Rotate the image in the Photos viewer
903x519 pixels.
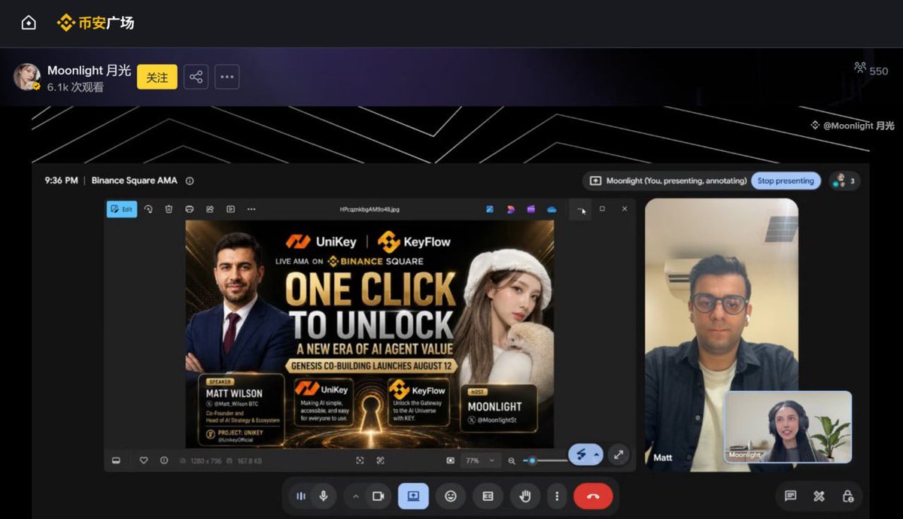tap(148, 209)
